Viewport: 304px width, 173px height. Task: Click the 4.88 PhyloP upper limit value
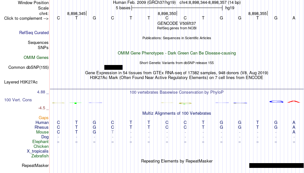[41, 92]
